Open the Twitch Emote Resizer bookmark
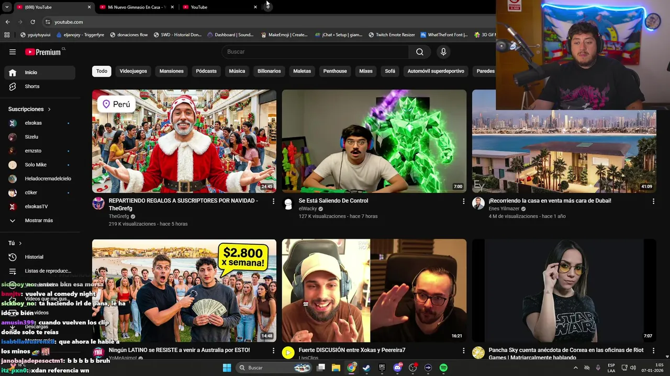 [392, 35]
